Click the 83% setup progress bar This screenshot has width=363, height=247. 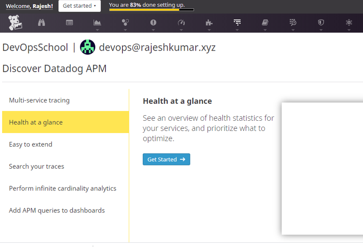coord(151,9)
